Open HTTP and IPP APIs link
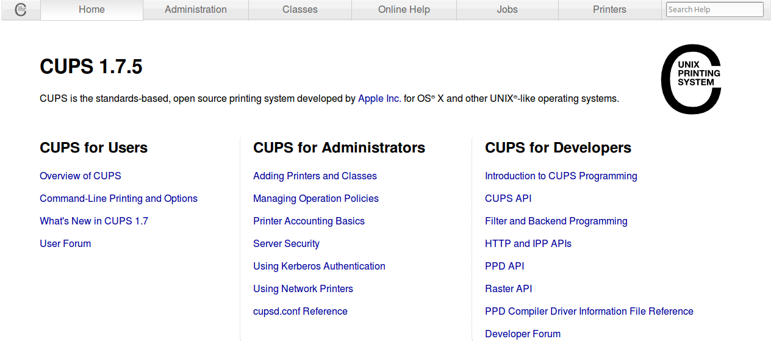Image resolution: width=771 pixels, height=358 pixels. click(528, 243)
